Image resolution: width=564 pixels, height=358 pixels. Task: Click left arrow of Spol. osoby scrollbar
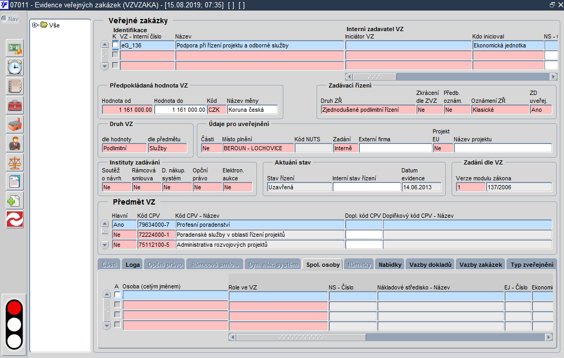[x=232, y=337]
